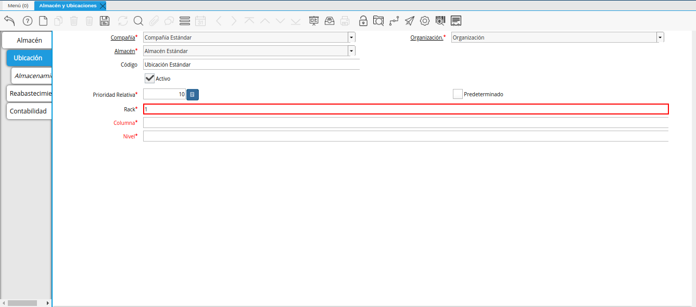This screenshot has width=696, height=307.
Task: Click the second trash delete selection icon
Action: point(90,21)
